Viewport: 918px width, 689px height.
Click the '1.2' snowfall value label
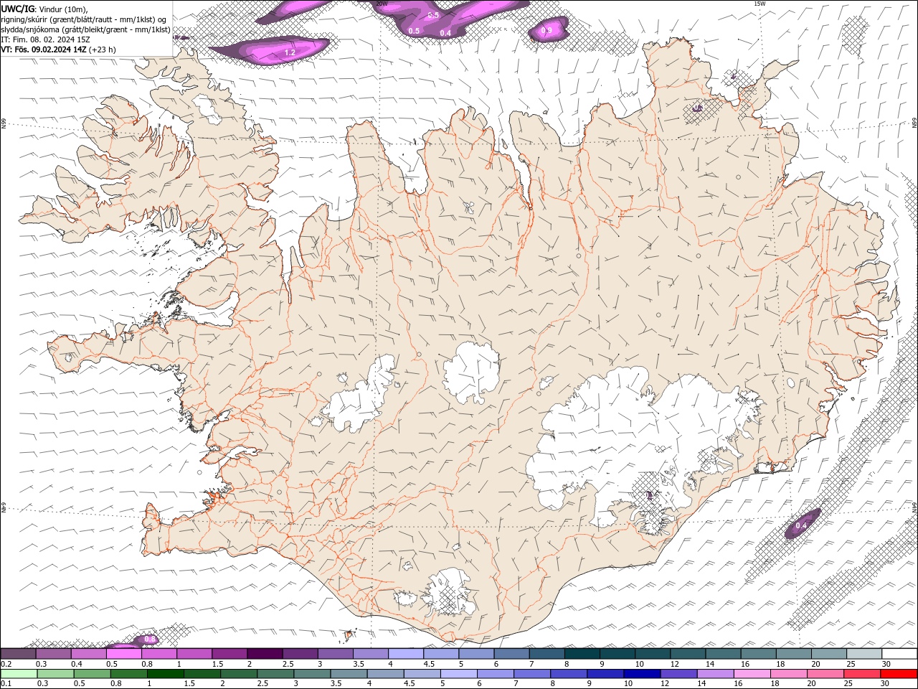point(290,53)
